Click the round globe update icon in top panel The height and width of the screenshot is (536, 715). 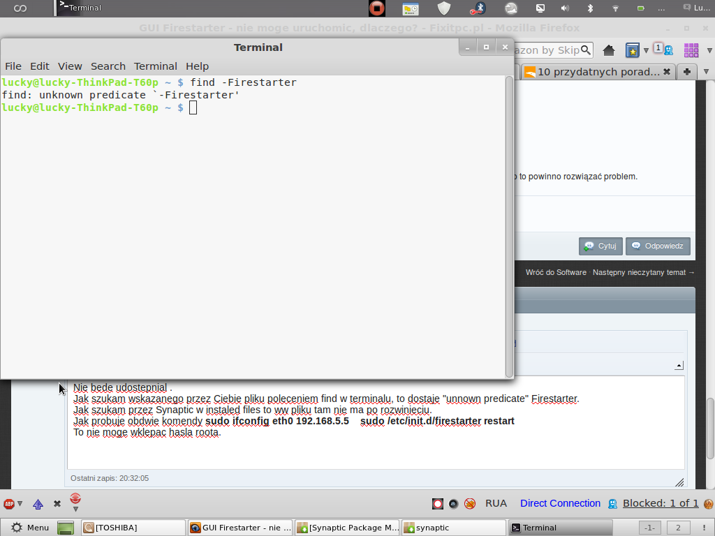[511, 8]
